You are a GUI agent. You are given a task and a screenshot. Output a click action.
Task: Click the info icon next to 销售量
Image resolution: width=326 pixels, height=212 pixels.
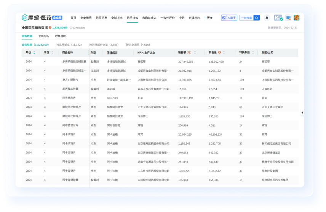tap(219, 52)
